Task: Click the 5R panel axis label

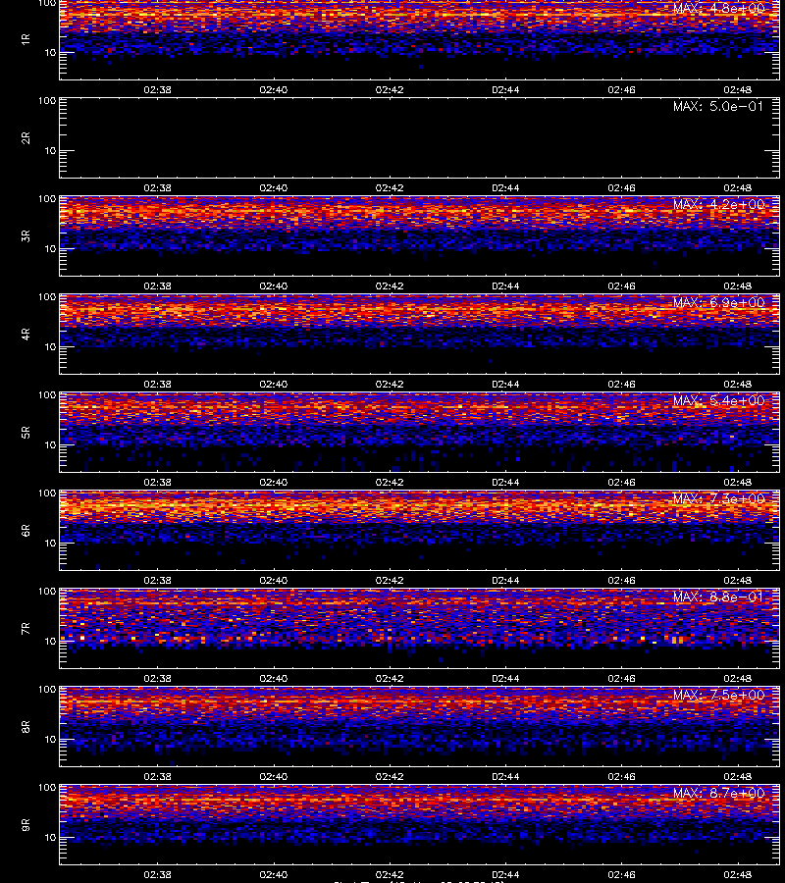Action: point(26,433)
